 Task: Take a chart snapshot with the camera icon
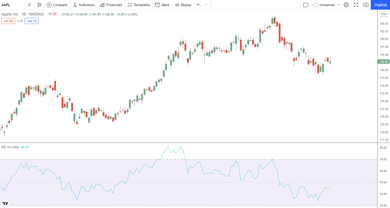point(366,5)
